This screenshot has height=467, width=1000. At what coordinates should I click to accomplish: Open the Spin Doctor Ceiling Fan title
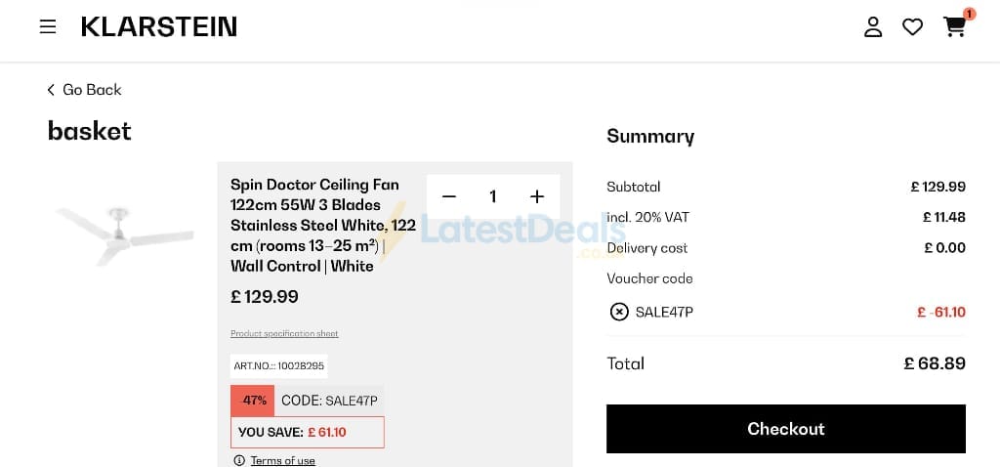[x=323, y=226]
